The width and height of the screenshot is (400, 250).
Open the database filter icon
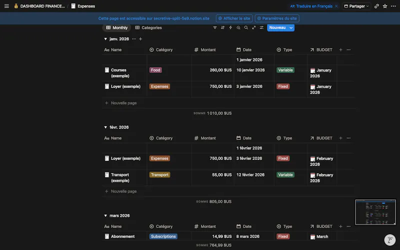215,27
